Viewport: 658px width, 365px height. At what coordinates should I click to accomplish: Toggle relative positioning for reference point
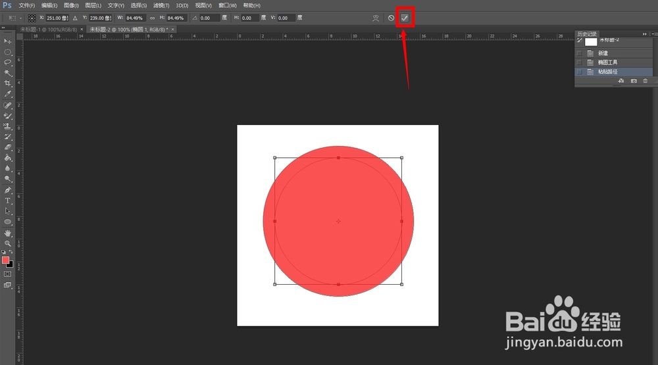click(x=75, y=18)
